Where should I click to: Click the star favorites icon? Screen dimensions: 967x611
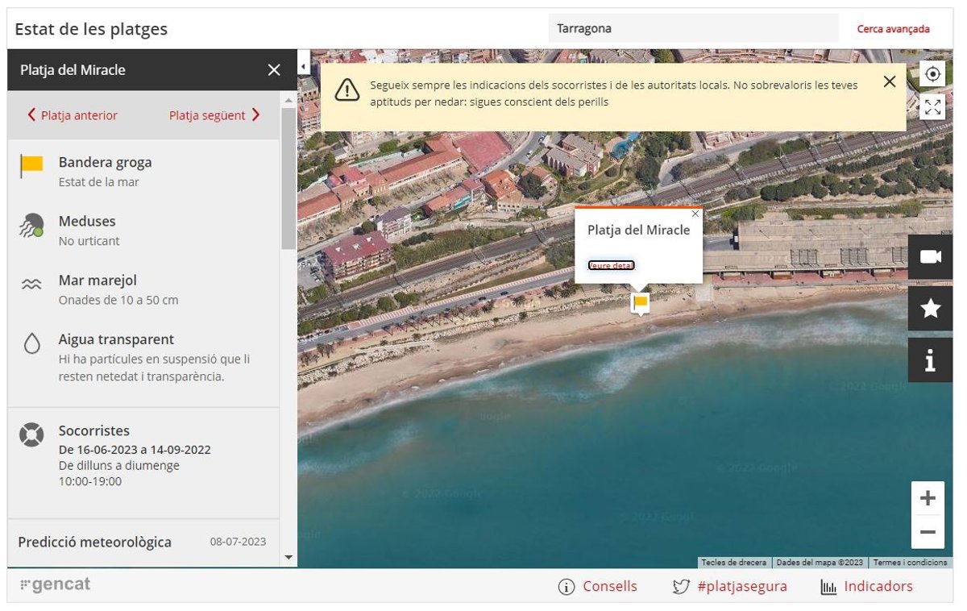point(930,309)
